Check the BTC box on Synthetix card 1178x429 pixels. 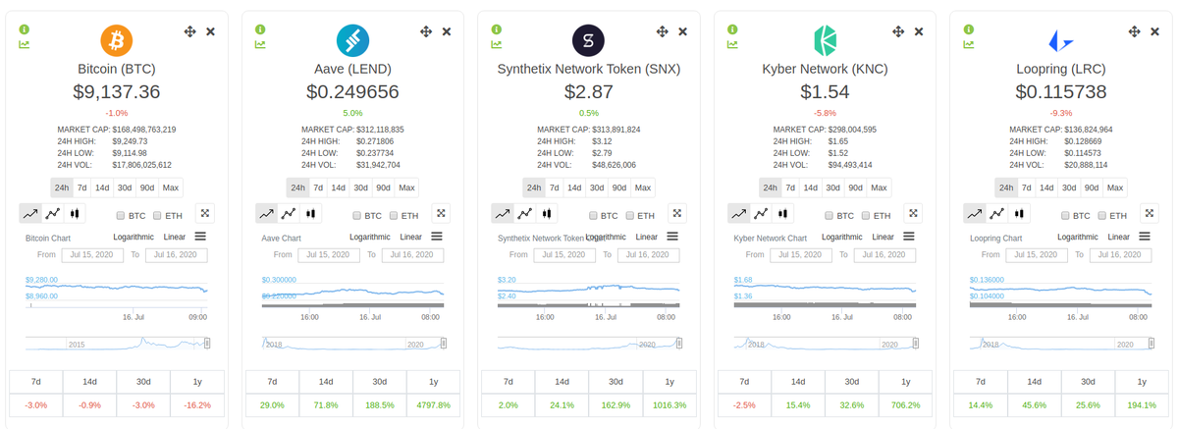[593, 215]
